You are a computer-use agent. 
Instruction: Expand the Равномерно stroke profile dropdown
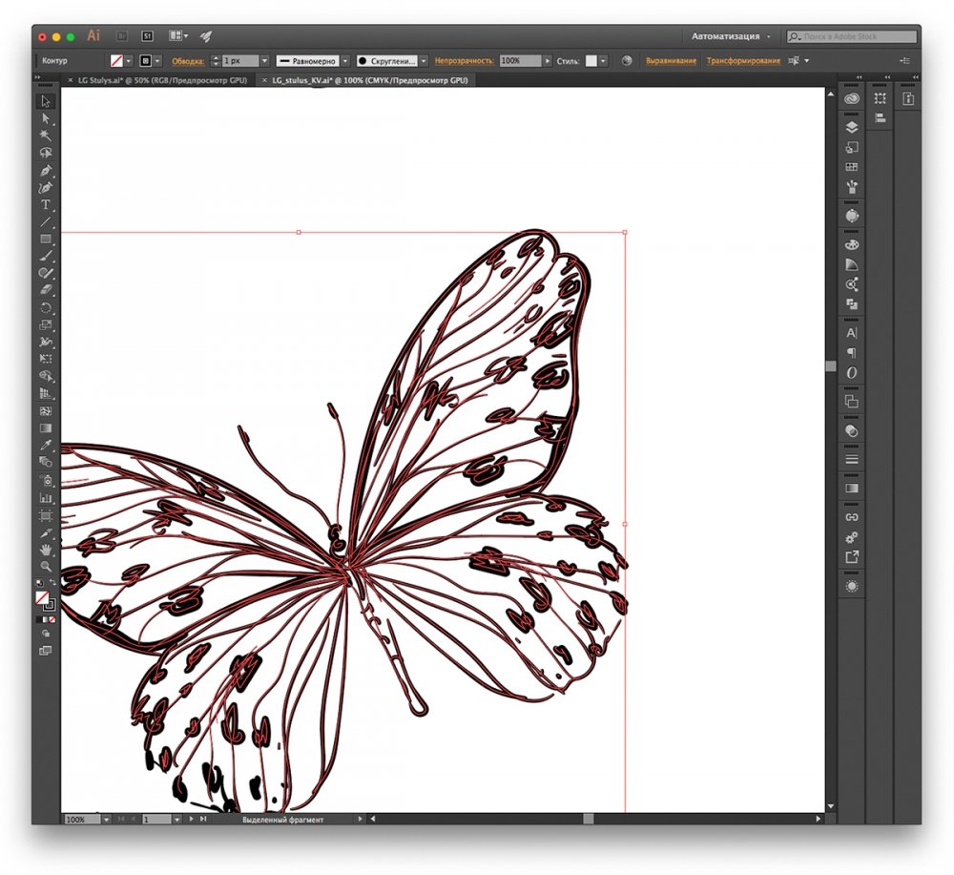point(345,61)
